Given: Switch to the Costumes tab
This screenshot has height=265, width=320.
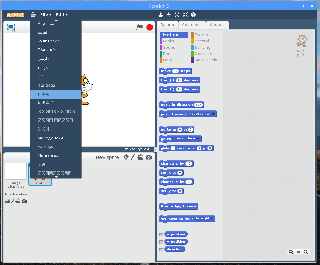Looking at the screenshot, I should point(192,25).
